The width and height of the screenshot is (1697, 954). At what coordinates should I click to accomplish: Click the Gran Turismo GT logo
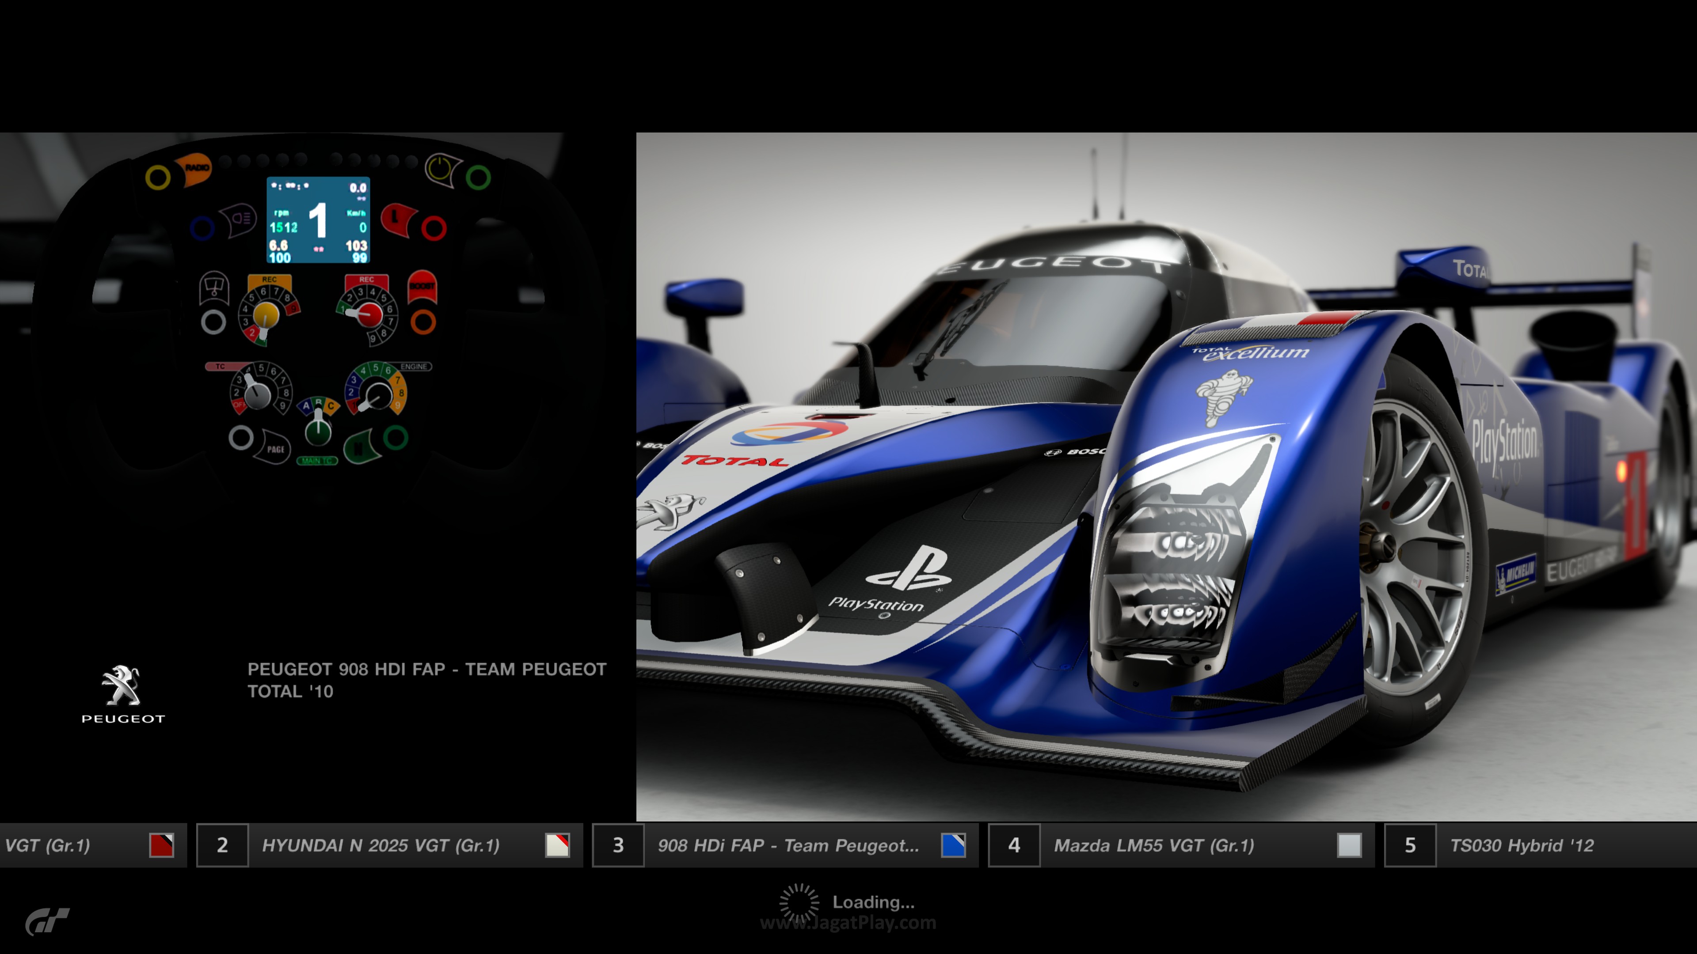[x=47, y=921]
